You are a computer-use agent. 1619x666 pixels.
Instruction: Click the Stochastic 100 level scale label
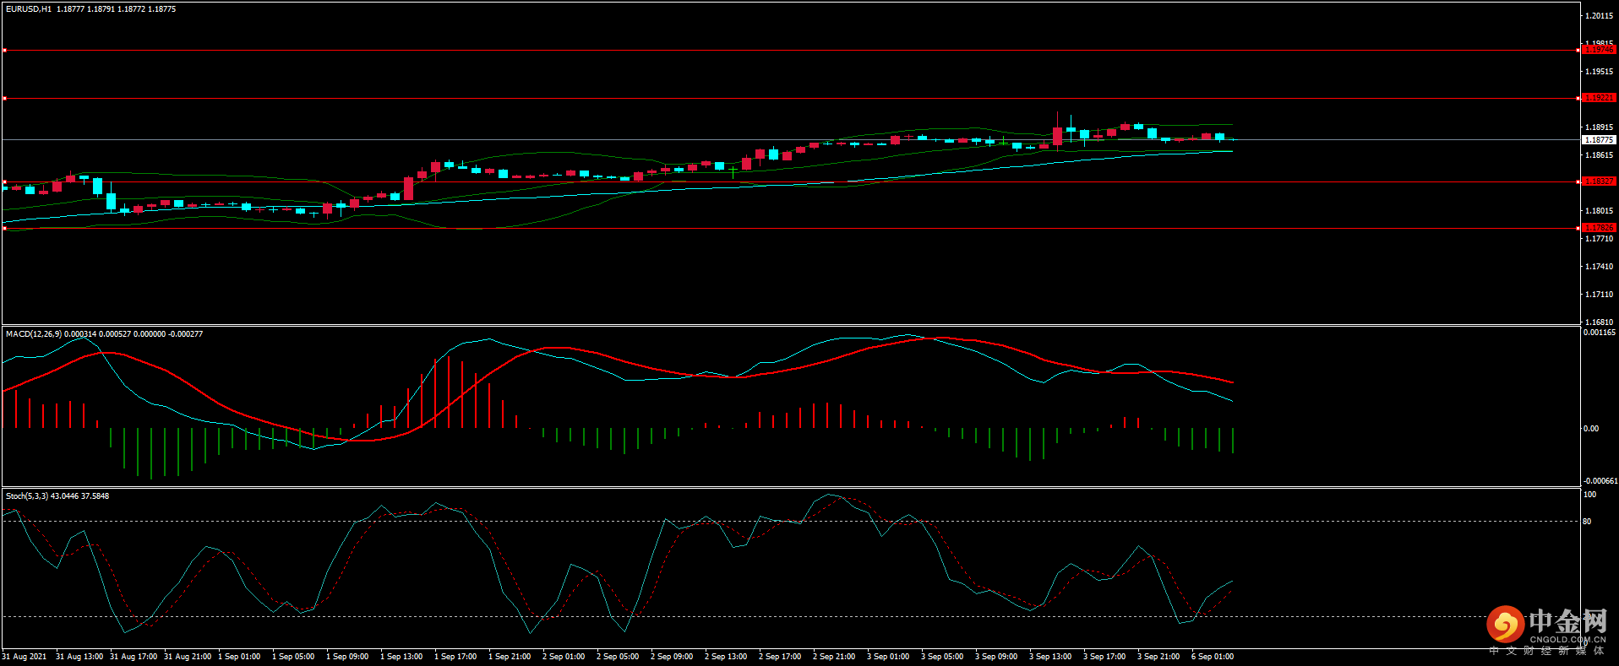[1589, 495]
